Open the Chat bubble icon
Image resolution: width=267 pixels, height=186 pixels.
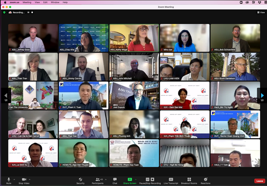pos(115,179)
